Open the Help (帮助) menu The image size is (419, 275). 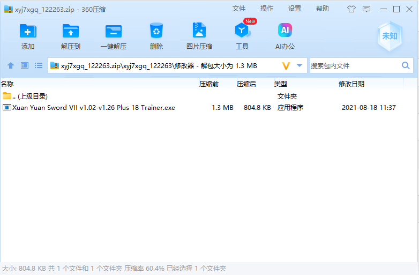coord(322,9)
